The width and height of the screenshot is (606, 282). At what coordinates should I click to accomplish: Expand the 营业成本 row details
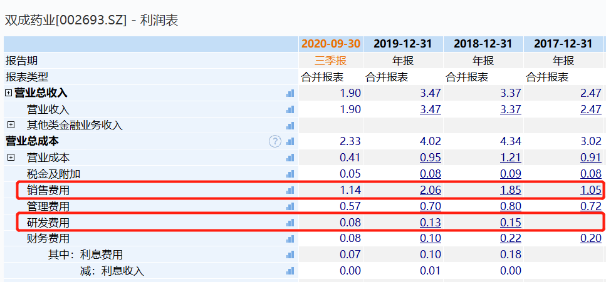pyautogui.click(x=11, y=158)
